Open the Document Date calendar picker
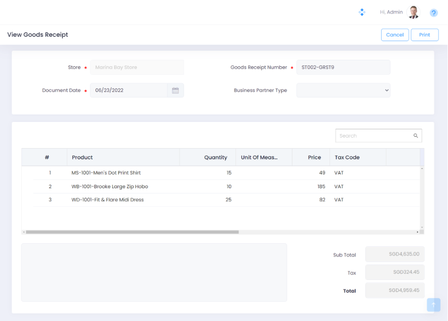Viewport: 448px width, 321px height. (x=175, y=91)
